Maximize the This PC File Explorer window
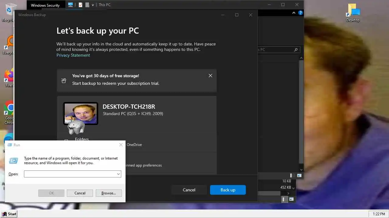 (x=283, y=5)
